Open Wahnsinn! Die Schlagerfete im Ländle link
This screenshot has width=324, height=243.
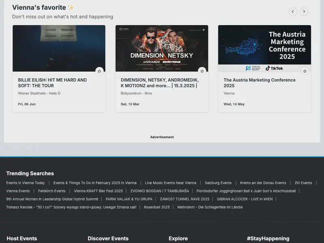pyautogui.click(x=210, y=207)
